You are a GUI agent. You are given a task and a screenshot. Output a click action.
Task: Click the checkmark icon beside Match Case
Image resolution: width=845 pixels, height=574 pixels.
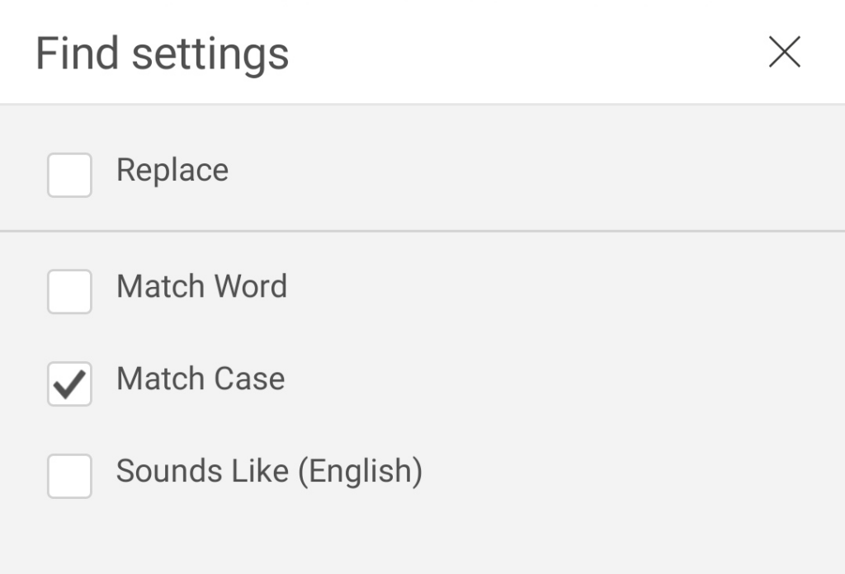69,383
